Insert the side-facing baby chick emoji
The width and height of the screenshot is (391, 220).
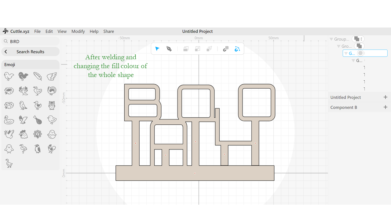point(52,119)
